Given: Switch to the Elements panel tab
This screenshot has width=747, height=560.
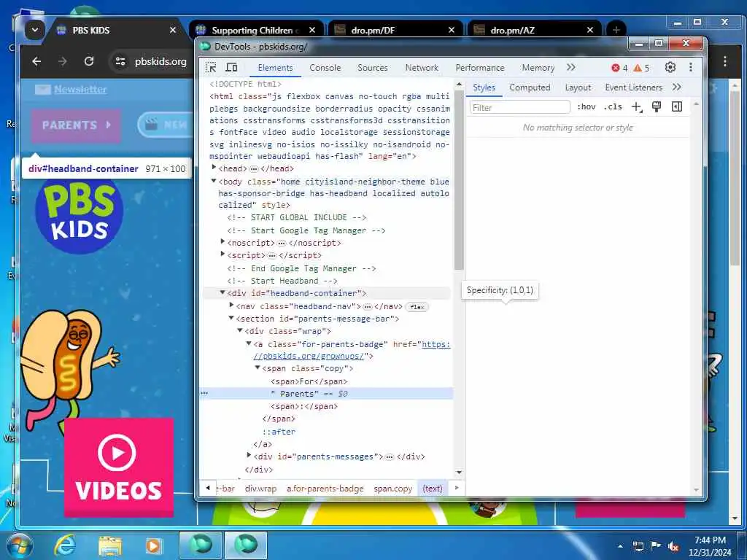Looking at the screenshot, I should click(x=275, y=68).
